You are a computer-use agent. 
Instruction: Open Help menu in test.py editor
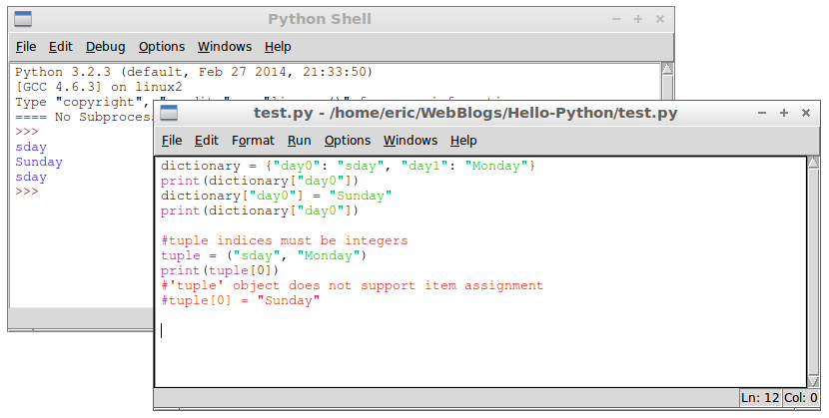pyautogui.click(x=463, y=141)
